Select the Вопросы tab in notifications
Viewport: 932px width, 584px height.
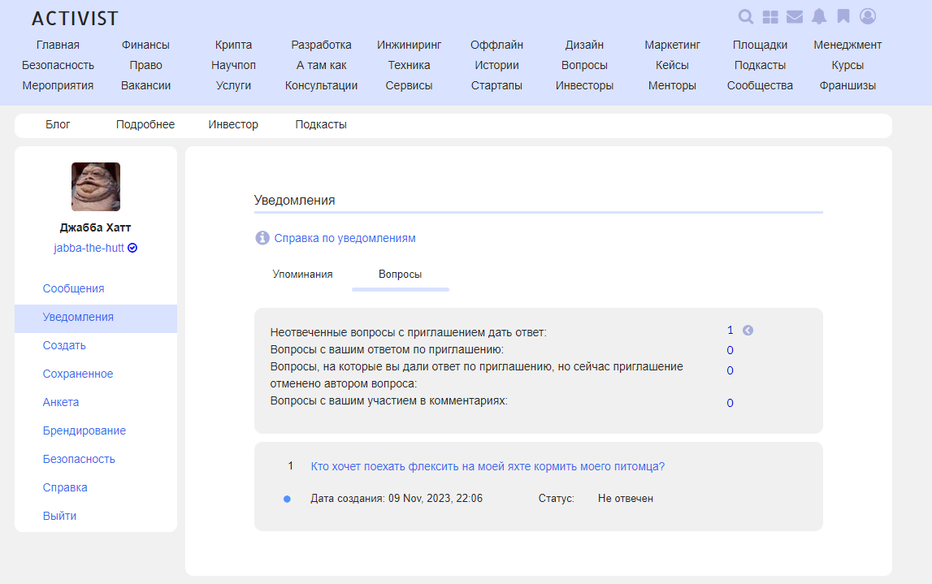400,275
